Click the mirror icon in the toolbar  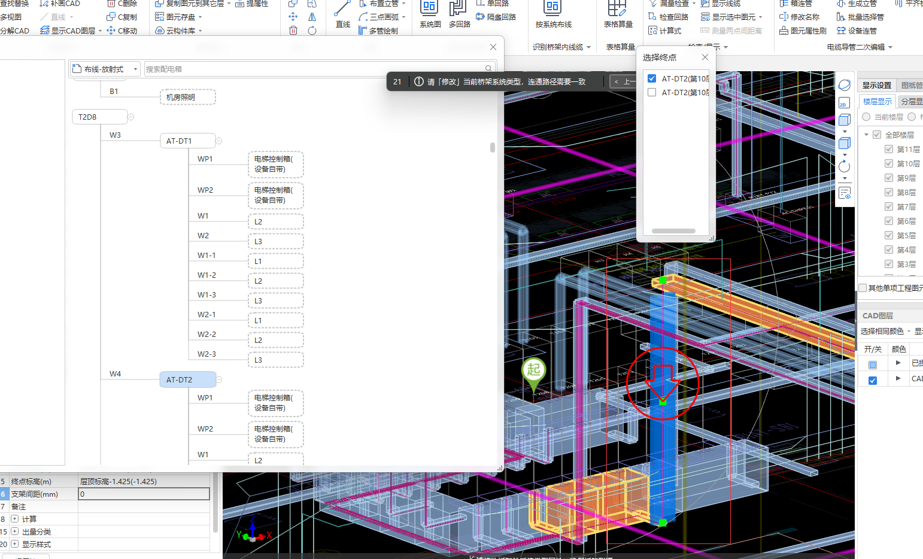(x=312, y=17)
